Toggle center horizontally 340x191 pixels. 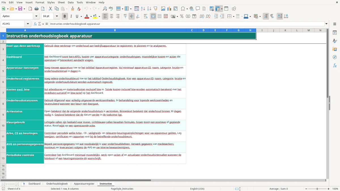[x=112, y=16]
